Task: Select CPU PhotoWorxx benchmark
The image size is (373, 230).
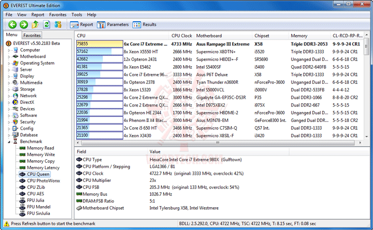Action: pyautogui.click(x=44, y=180)
